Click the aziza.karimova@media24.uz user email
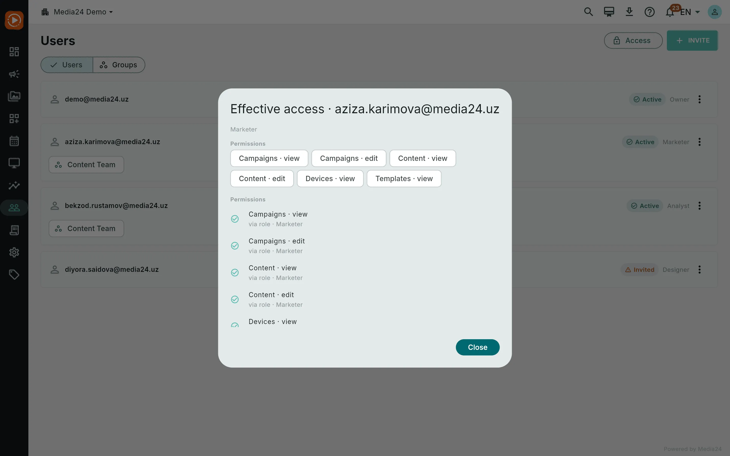This screenshot has width=730, height=456. [112, 142]
